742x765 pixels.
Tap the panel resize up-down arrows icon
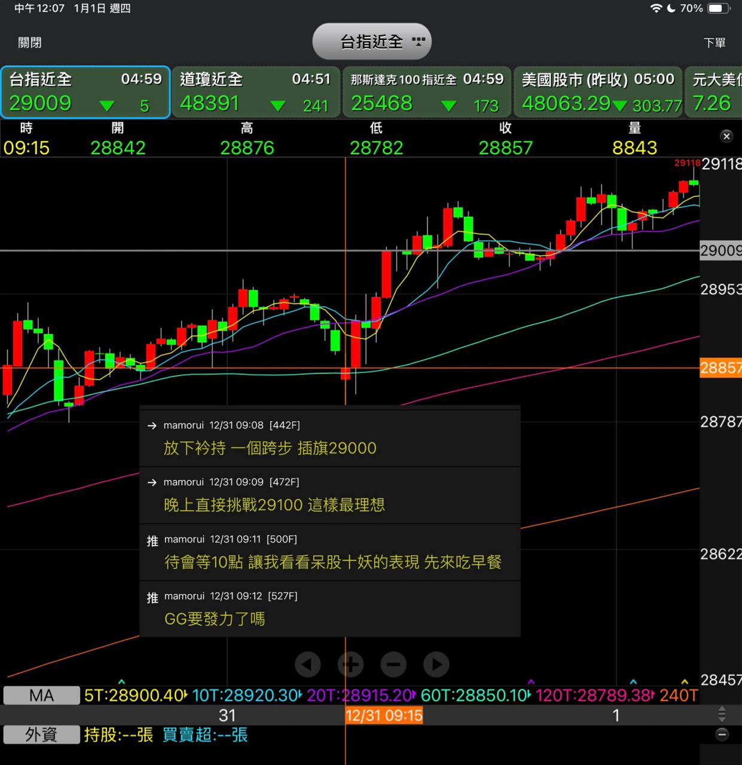(x=722, y=714)
